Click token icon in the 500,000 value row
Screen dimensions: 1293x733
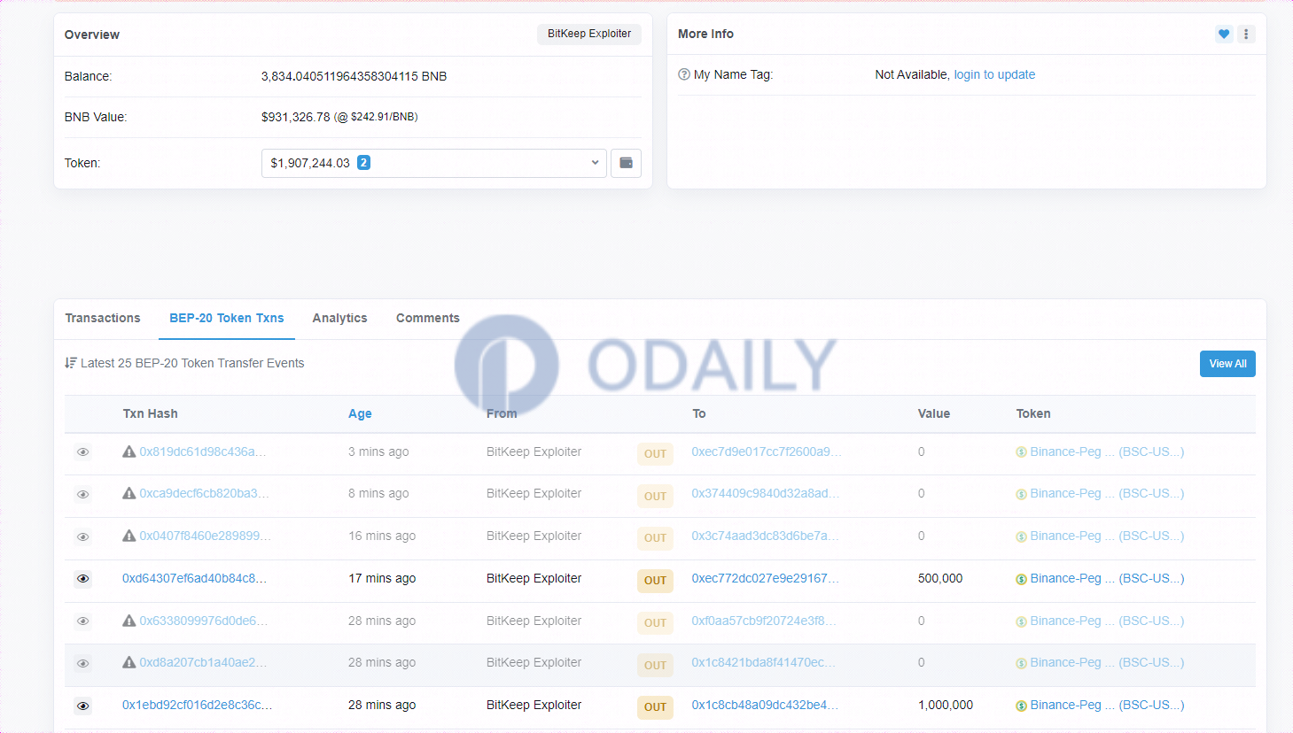click(x=1021, y=579)
